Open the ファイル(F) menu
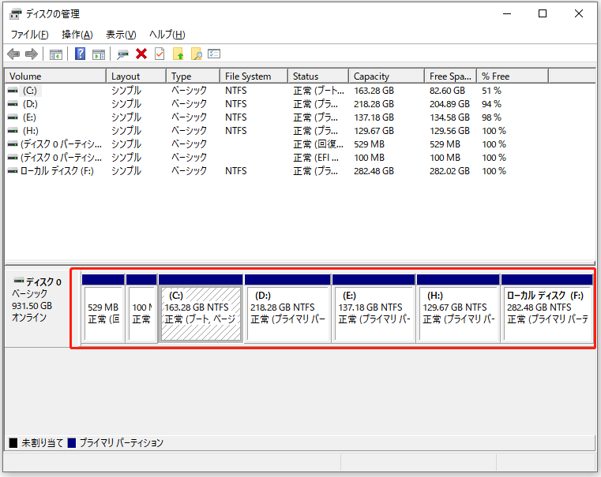This screenshot has width=601, height=477. 29,35
